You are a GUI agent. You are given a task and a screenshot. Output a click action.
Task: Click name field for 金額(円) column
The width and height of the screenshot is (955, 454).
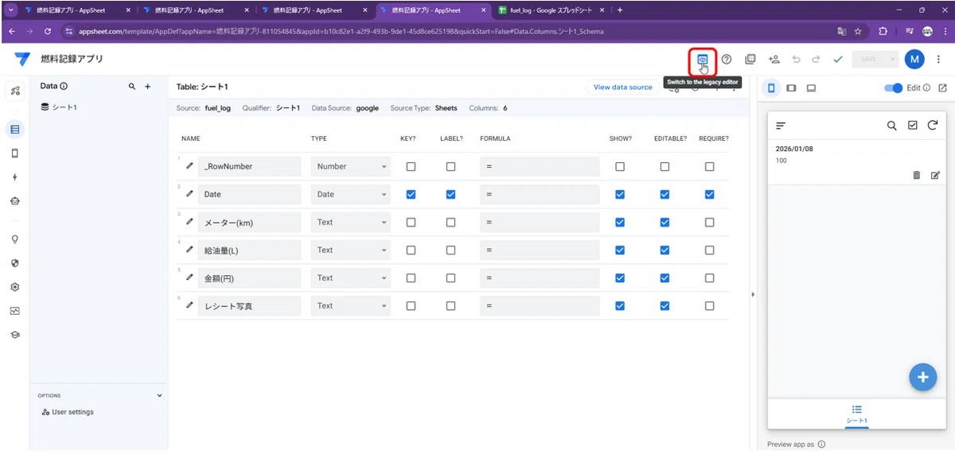(x=249, y=278)
